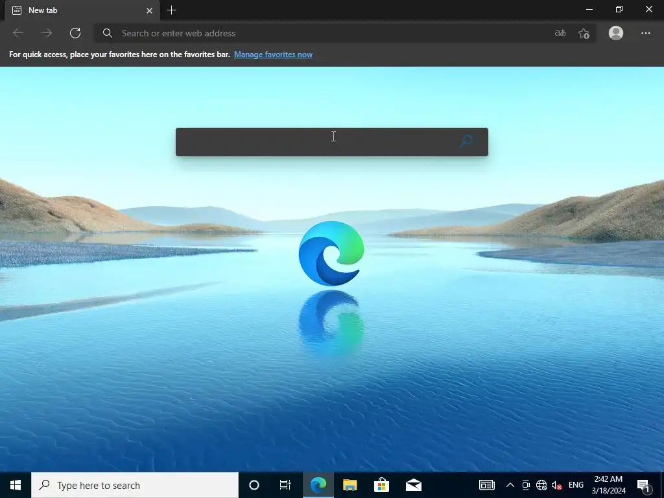Viewport: 664px width, 498px height.
Task: Open the Mail app on the taskbar
Action: 413,485
